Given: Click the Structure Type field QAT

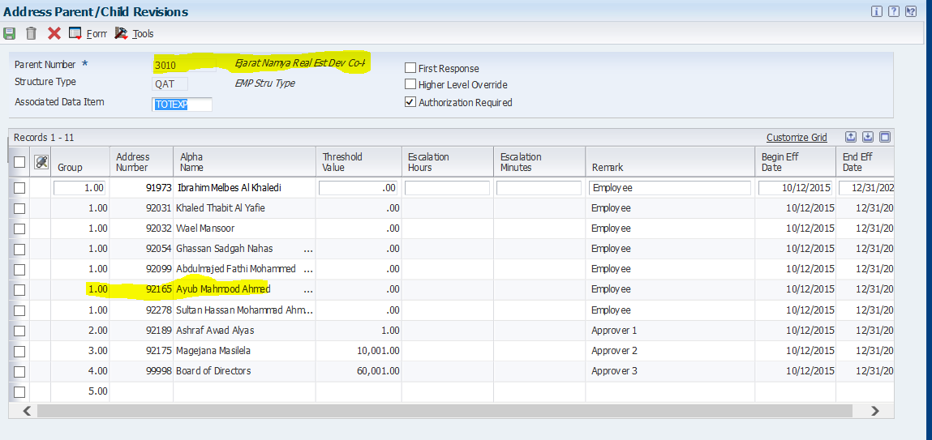Looking at the screenshot, I should click(170, 83).
